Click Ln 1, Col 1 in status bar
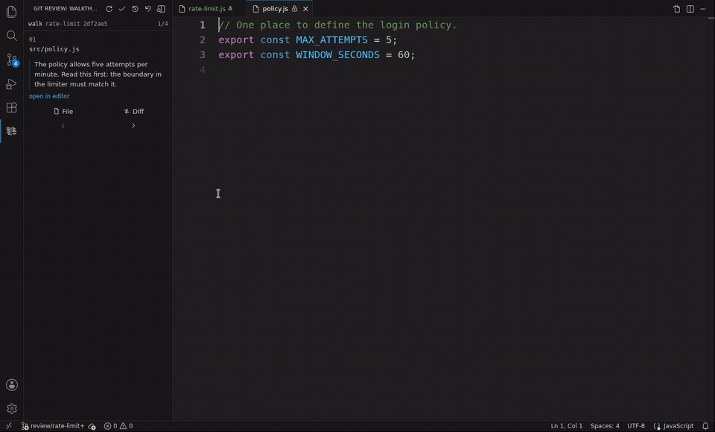 [566, 425]
